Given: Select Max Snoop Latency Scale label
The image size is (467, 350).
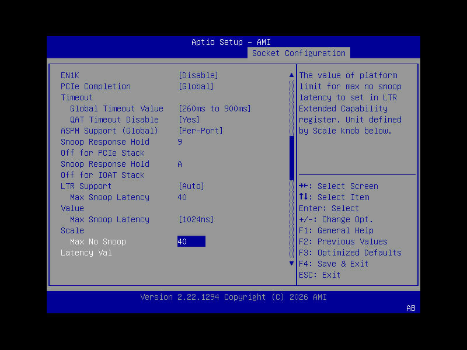Looking at the screenshot, I should [105, 225].
